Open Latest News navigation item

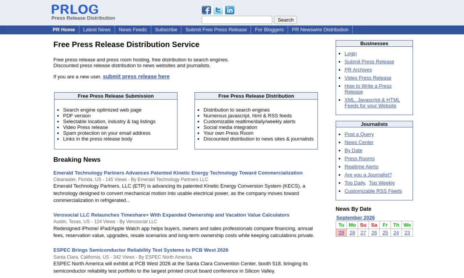(x=97, y=30)
